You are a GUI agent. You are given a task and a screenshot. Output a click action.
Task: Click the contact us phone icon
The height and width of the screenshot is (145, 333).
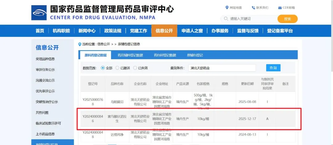coord(253,8)
